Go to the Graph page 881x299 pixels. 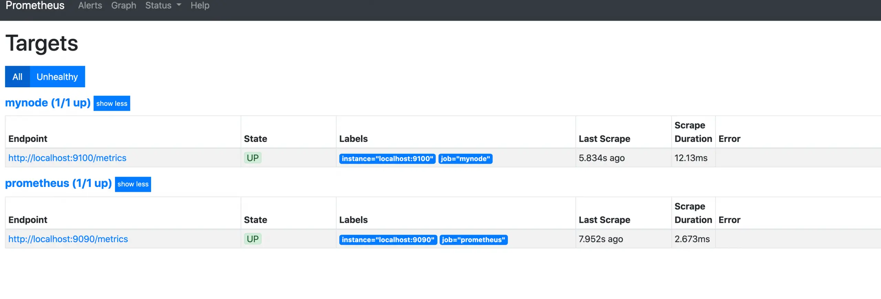pos(124,5)
